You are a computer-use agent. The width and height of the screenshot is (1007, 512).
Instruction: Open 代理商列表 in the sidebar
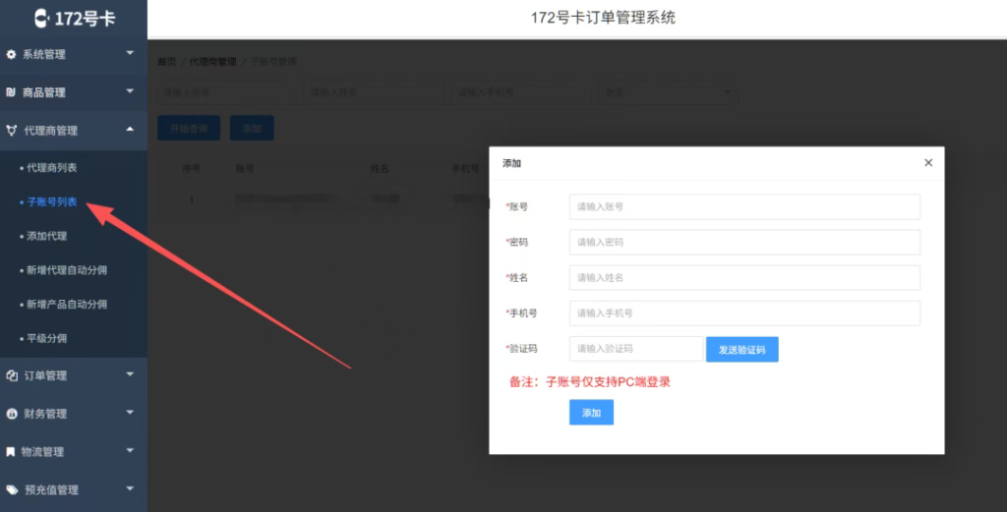pyautogui.click(x=51, y=167)
